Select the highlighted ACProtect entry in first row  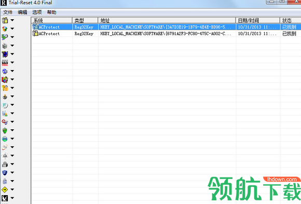pos(49,27)
